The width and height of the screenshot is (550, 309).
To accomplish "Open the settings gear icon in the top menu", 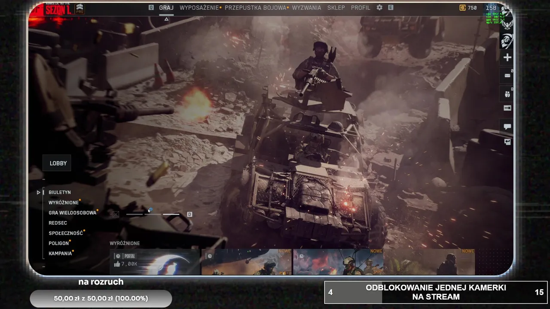I will coord(379,8).
